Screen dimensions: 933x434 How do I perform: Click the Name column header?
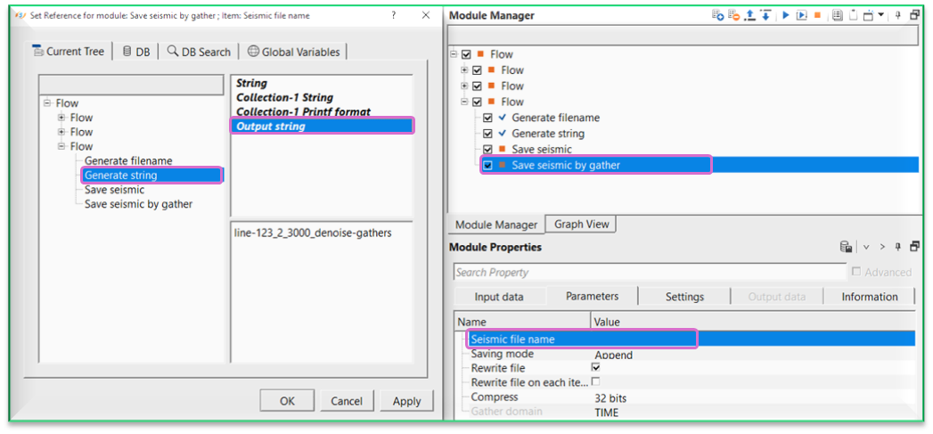tap(522, 322)
